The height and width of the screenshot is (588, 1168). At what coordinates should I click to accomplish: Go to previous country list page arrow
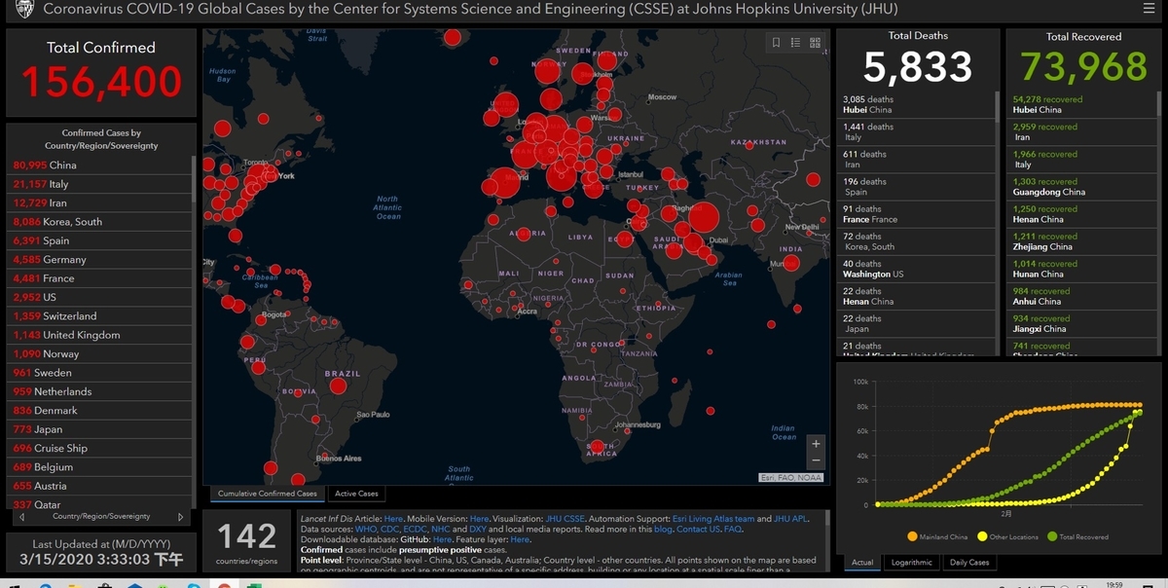pos(23,517)
